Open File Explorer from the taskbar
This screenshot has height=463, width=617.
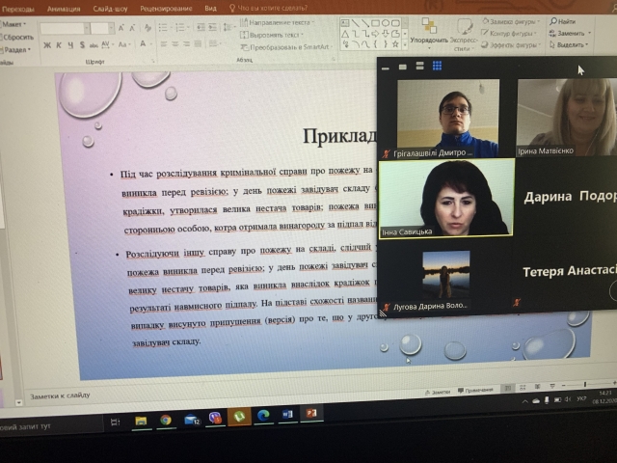[141, 421]
